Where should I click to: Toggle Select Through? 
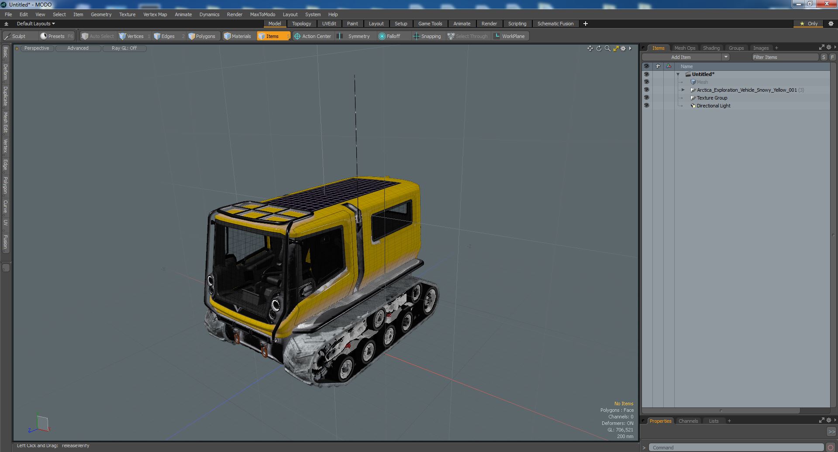pyautogui.click(x=468, y=36)
